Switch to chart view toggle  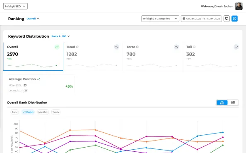point(222,103)
